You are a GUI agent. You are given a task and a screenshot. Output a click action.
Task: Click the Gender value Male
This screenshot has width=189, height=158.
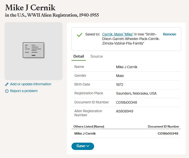(x=120, y=76)
